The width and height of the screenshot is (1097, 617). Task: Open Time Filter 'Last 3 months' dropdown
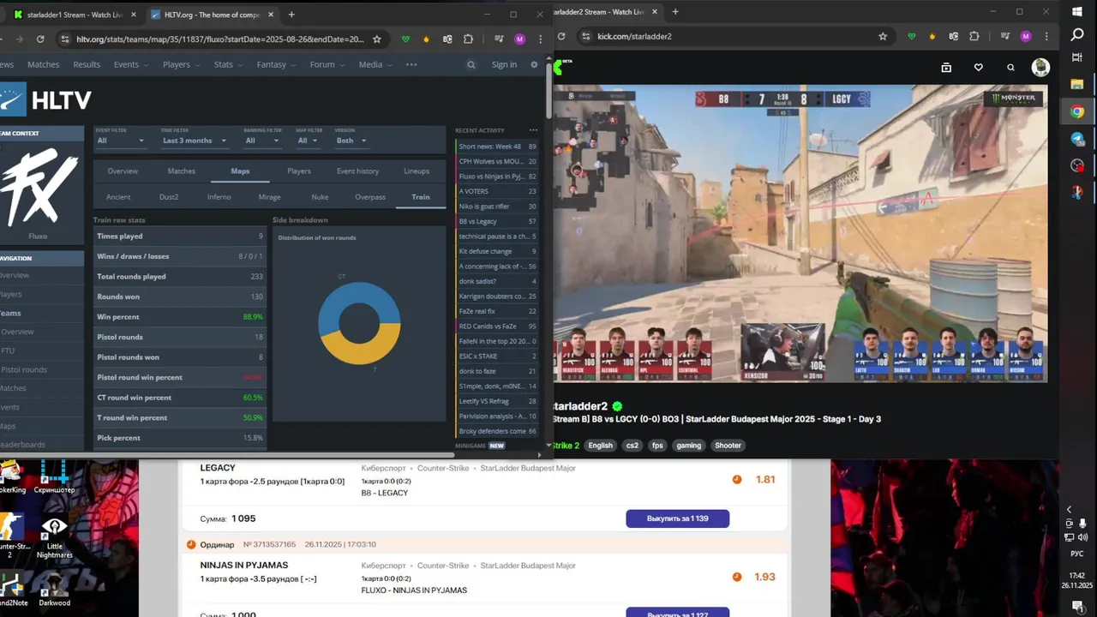click(195, 141)
